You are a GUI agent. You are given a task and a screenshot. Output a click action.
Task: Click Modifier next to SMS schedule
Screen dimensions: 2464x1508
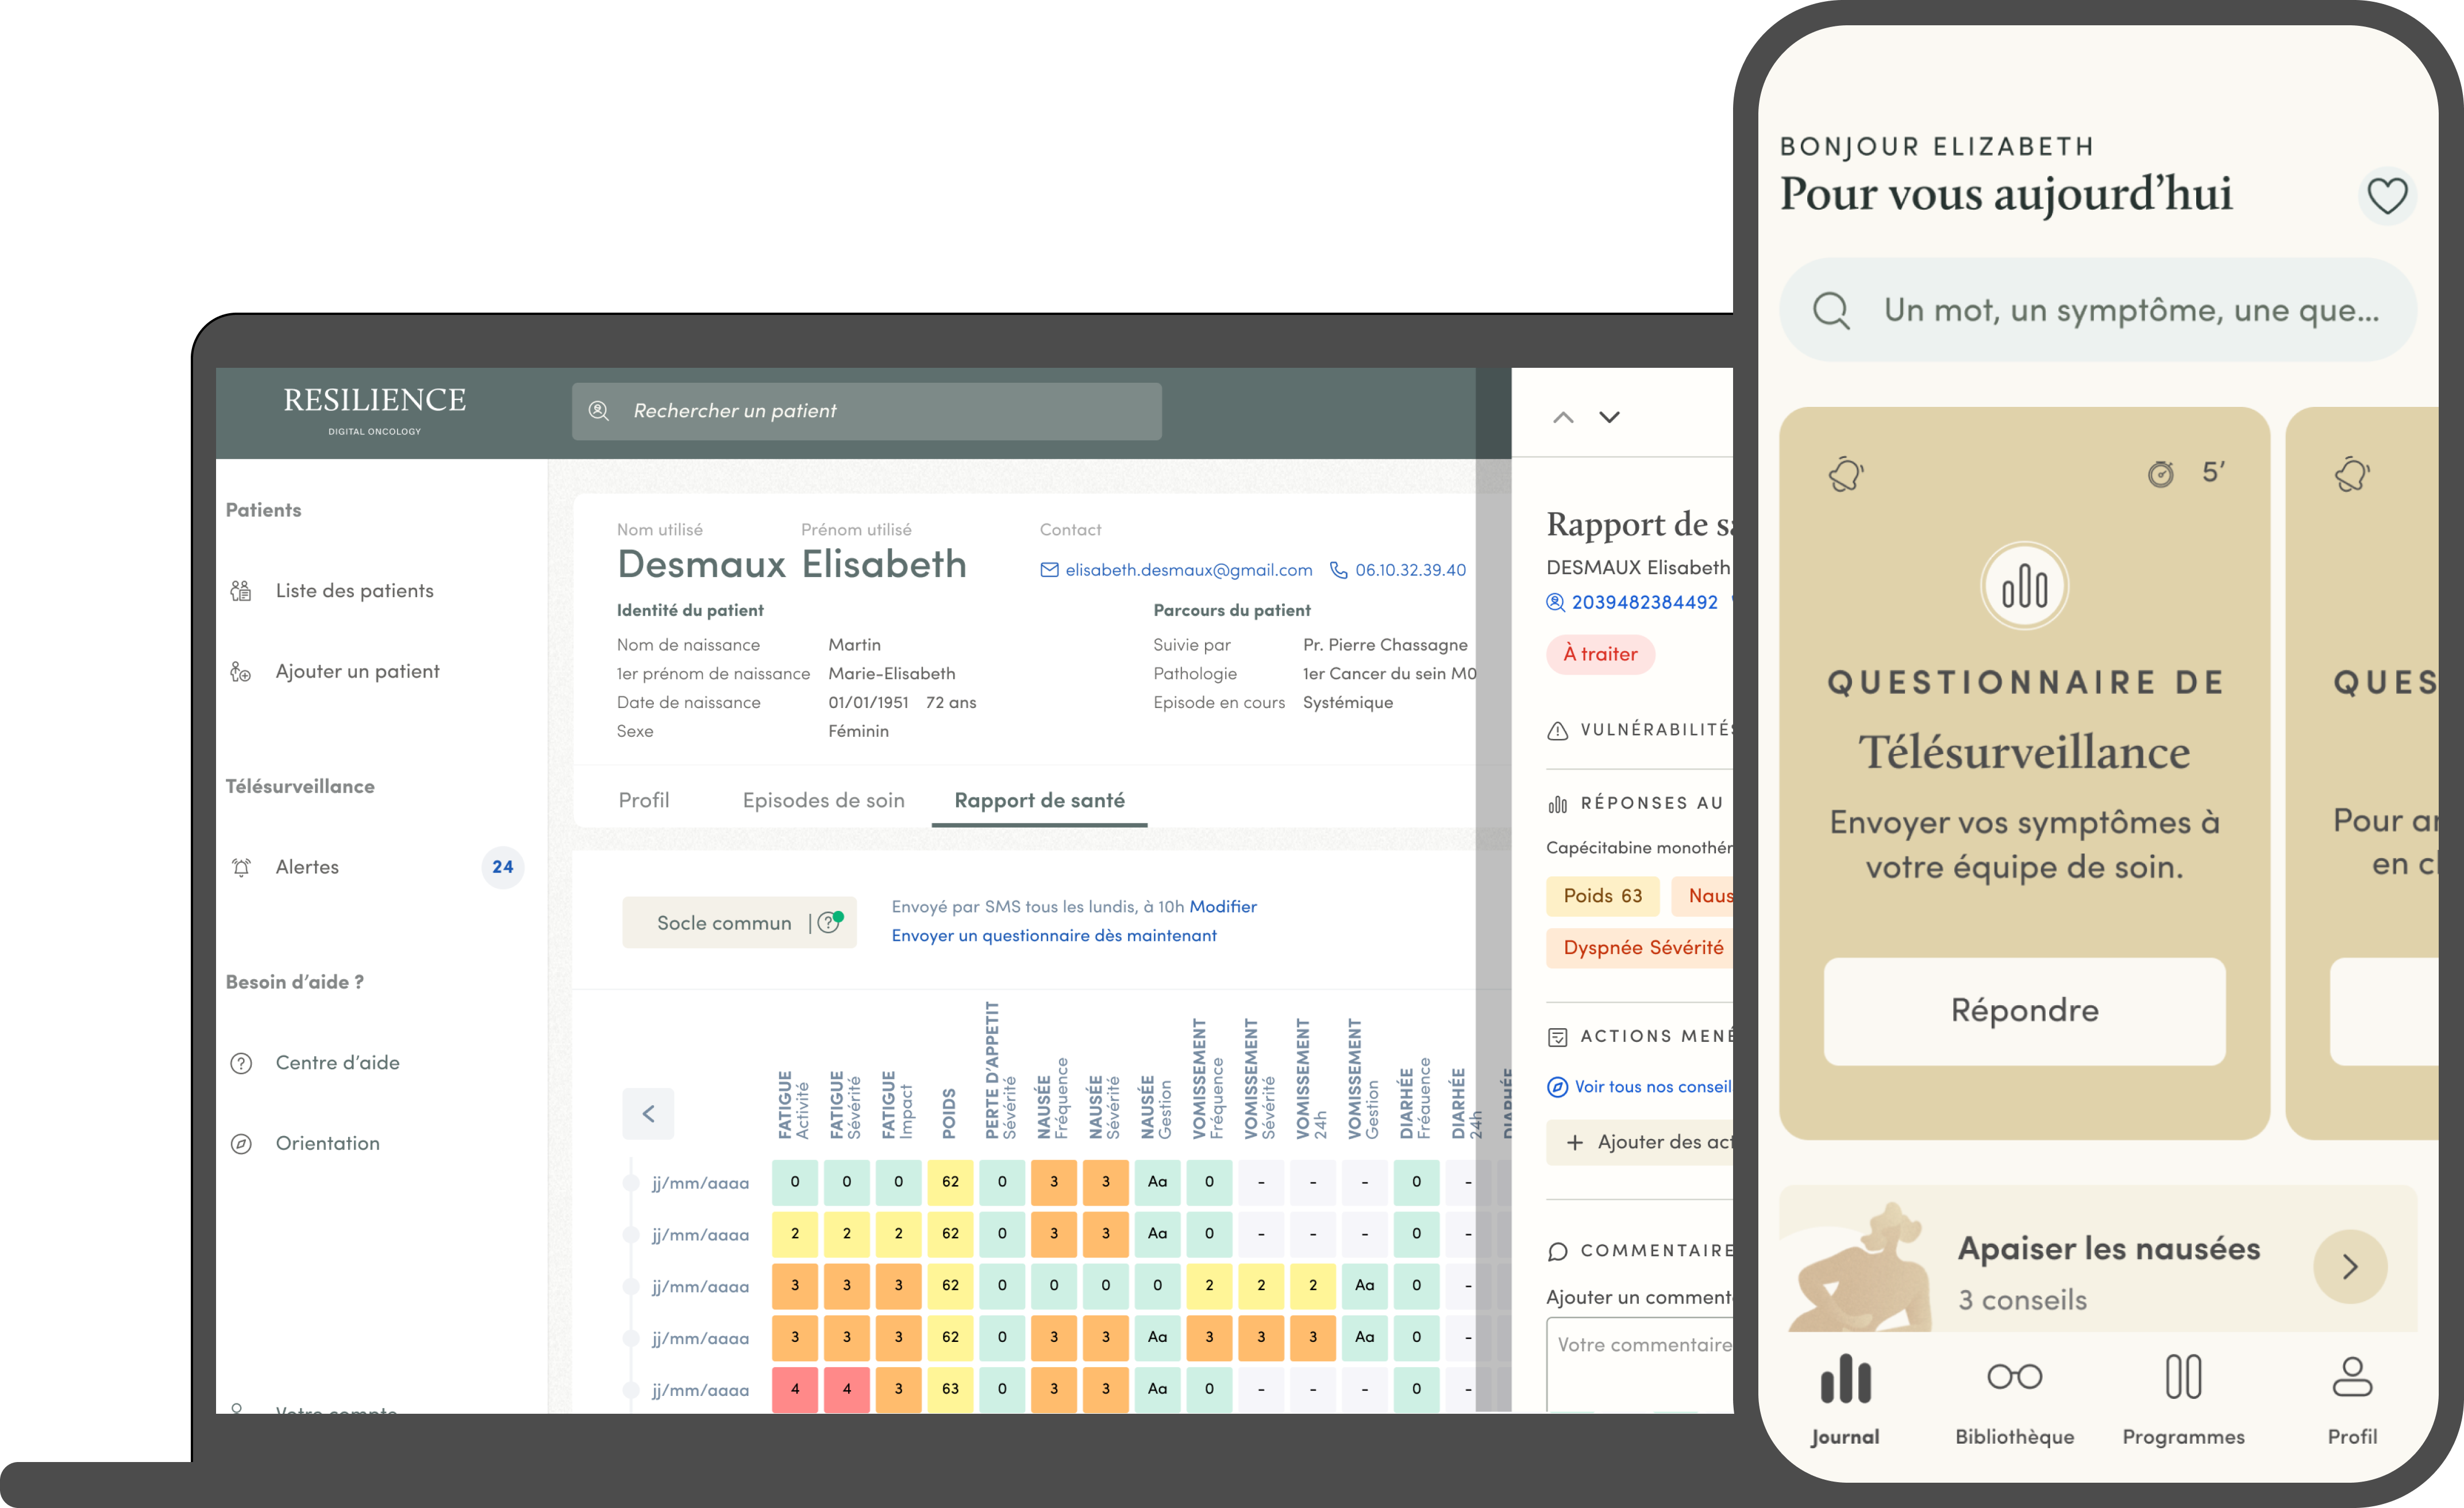1222,907
